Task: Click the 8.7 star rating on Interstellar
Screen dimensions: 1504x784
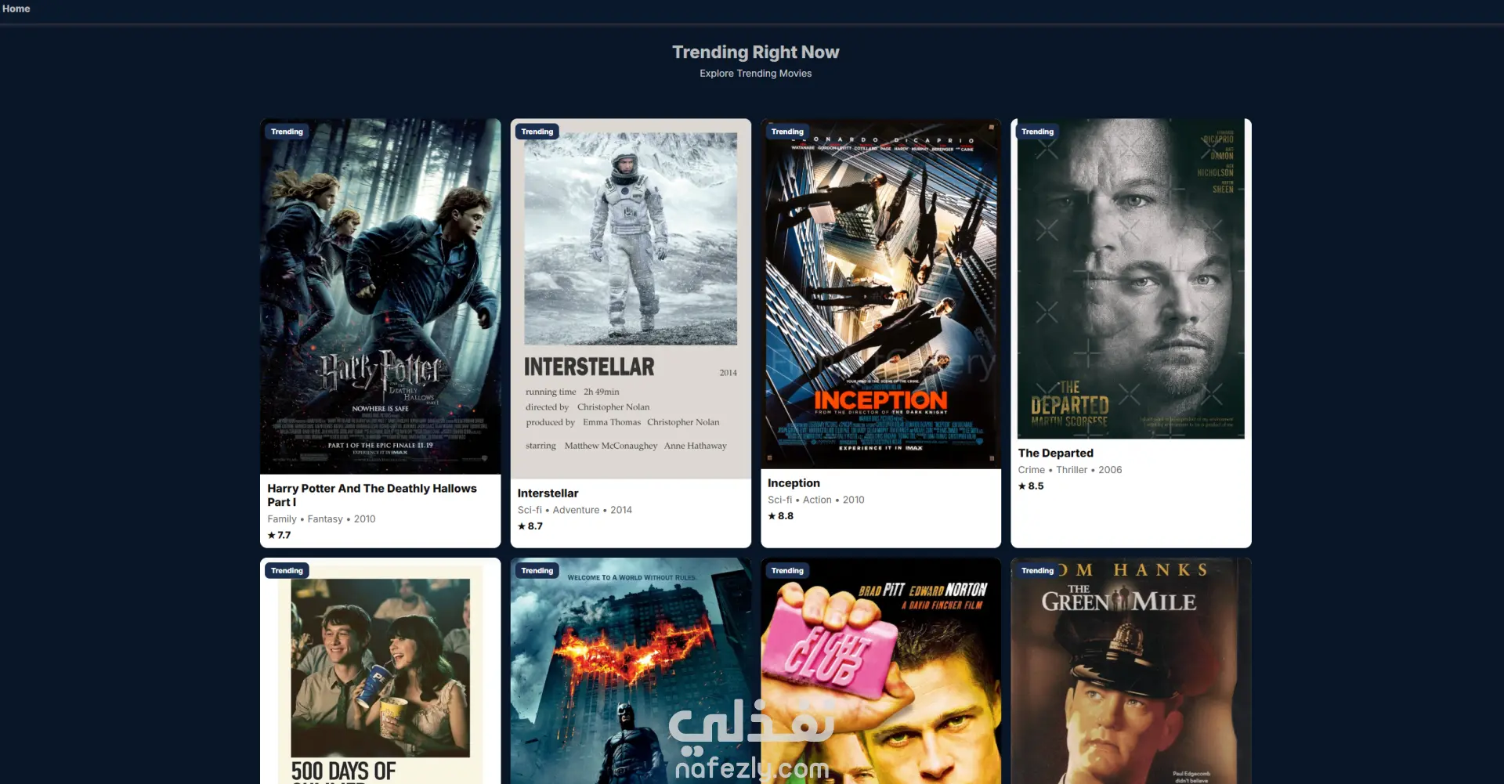Action: pos(530,526)
